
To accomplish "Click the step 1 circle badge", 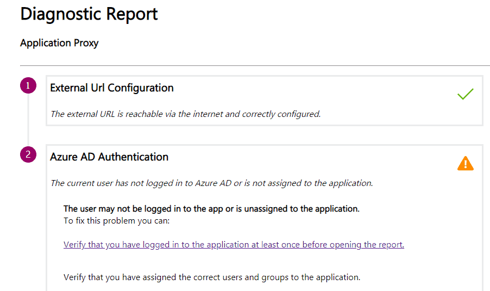I will pos(28,85).
